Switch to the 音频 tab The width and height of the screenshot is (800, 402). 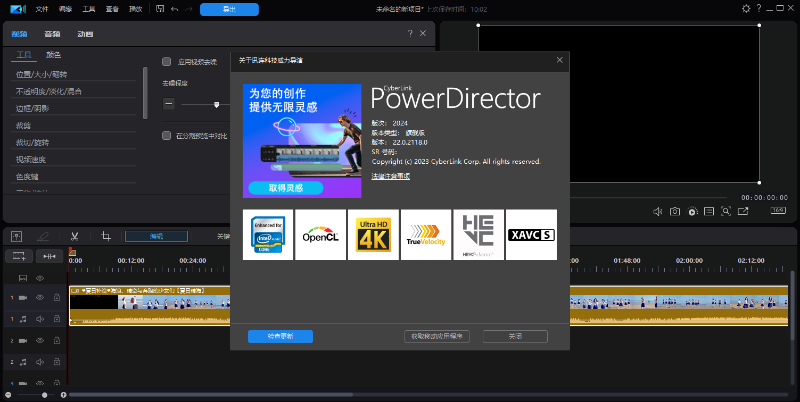point(52,34)
